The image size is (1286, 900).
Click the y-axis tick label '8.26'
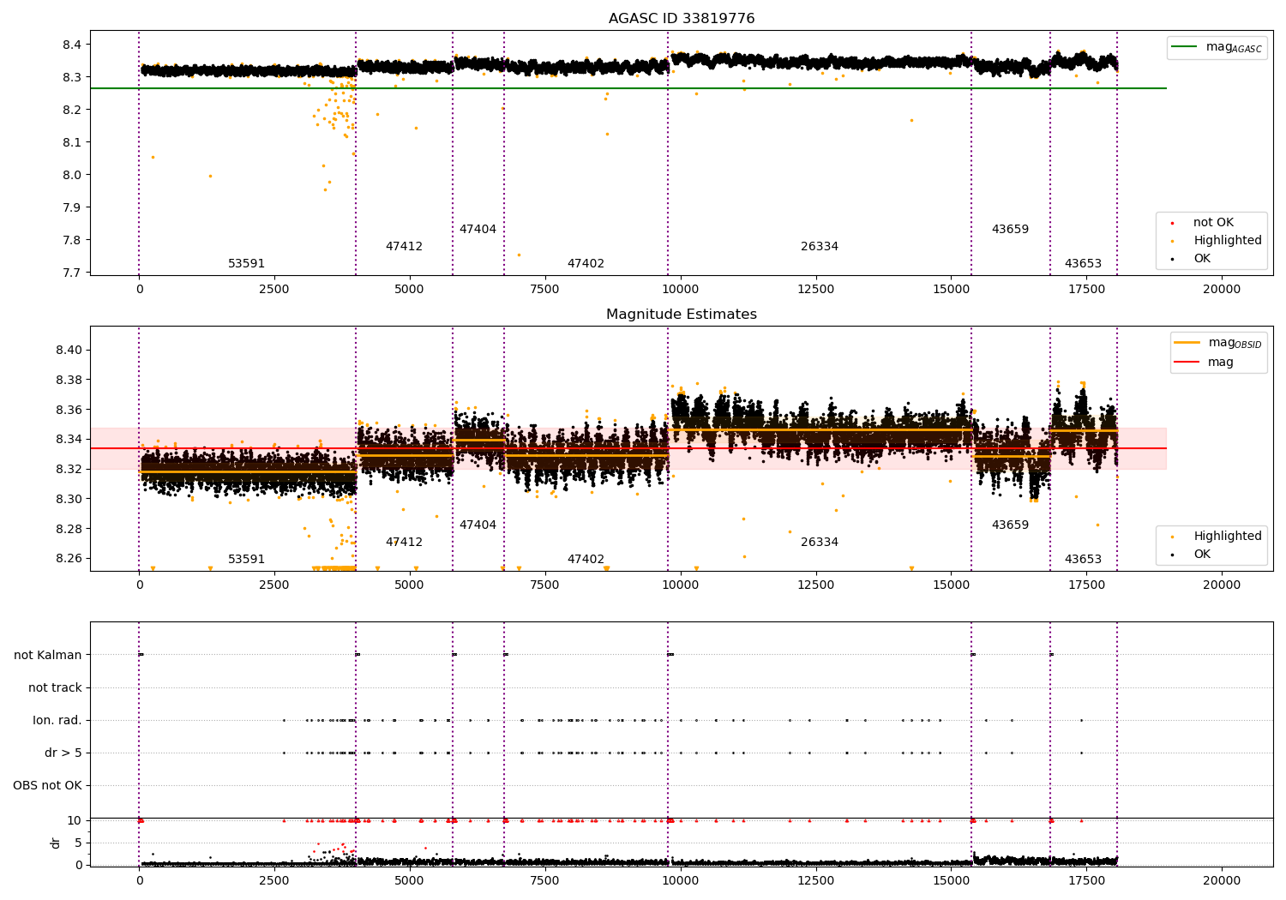[x=69, y=558]
